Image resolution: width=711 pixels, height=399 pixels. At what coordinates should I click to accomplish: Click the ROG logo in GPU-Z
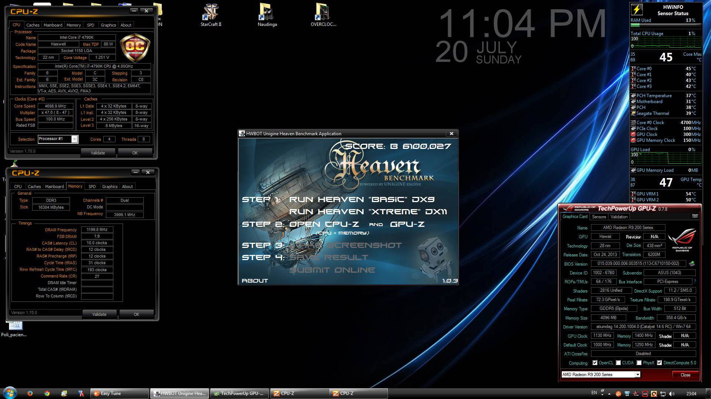pos(682,239)
